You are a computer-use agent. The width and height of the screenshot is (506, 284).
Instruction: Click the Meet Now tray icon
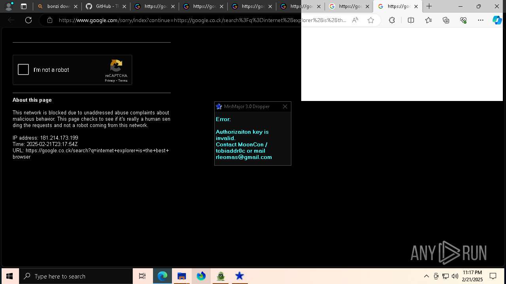[x=436, y=276]
